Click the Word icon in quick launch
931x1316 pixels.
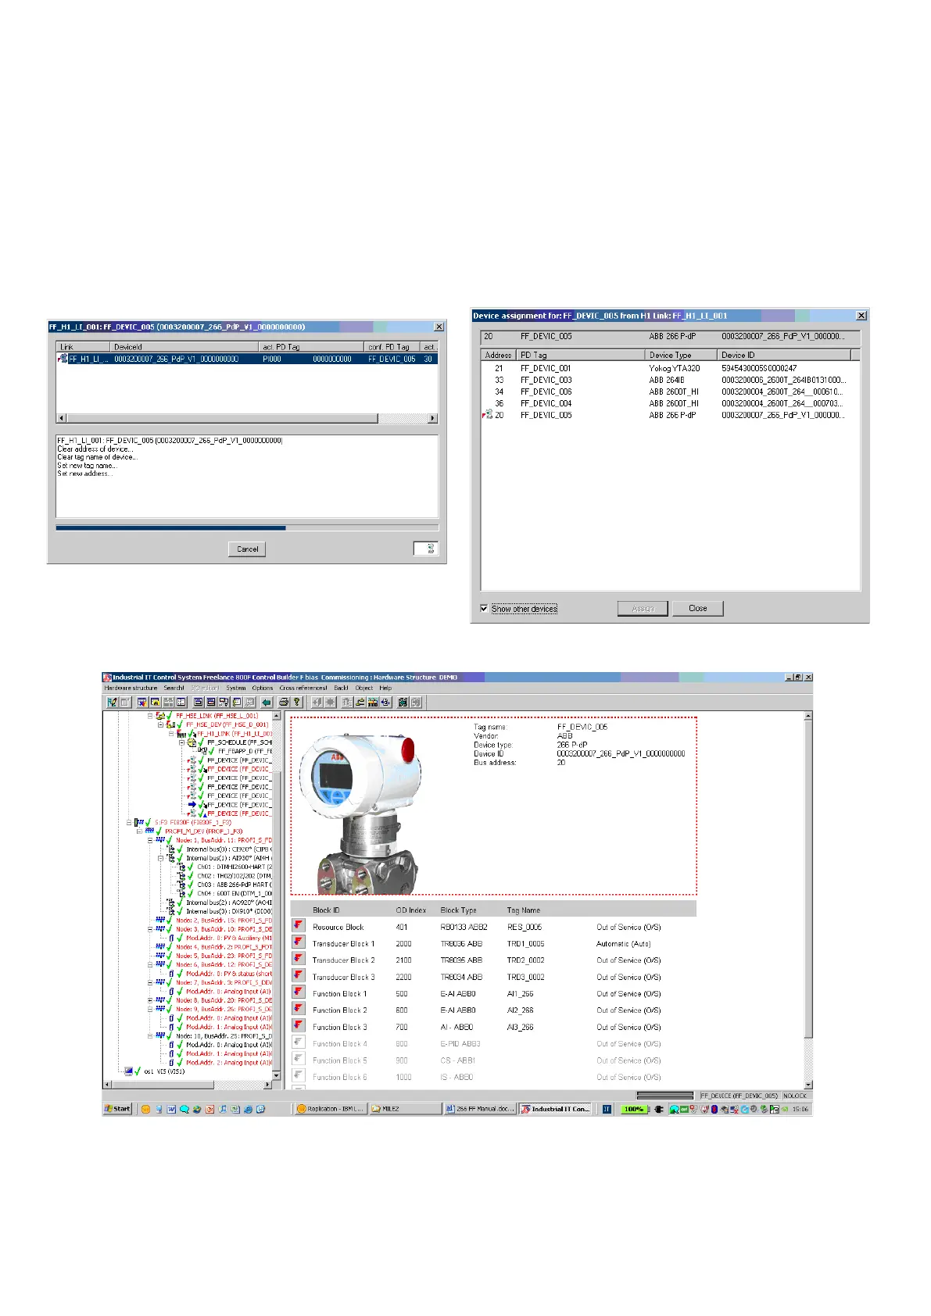[x=171, y=1109]
